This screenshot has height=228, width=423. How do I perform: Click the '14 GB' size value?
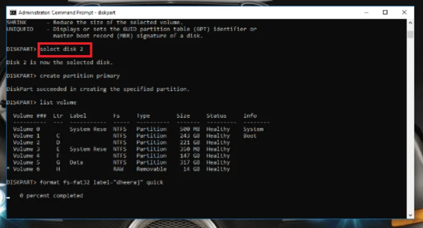pyautogui.click(x=191, y=169)
